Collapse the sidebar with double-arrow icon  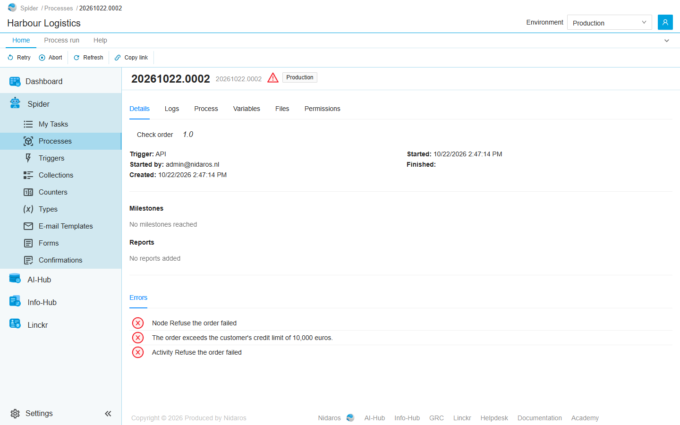(108, 414)
